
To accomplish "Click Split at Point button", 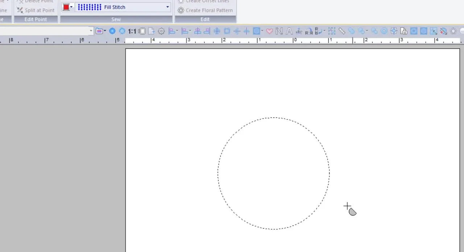I will 36,10.
